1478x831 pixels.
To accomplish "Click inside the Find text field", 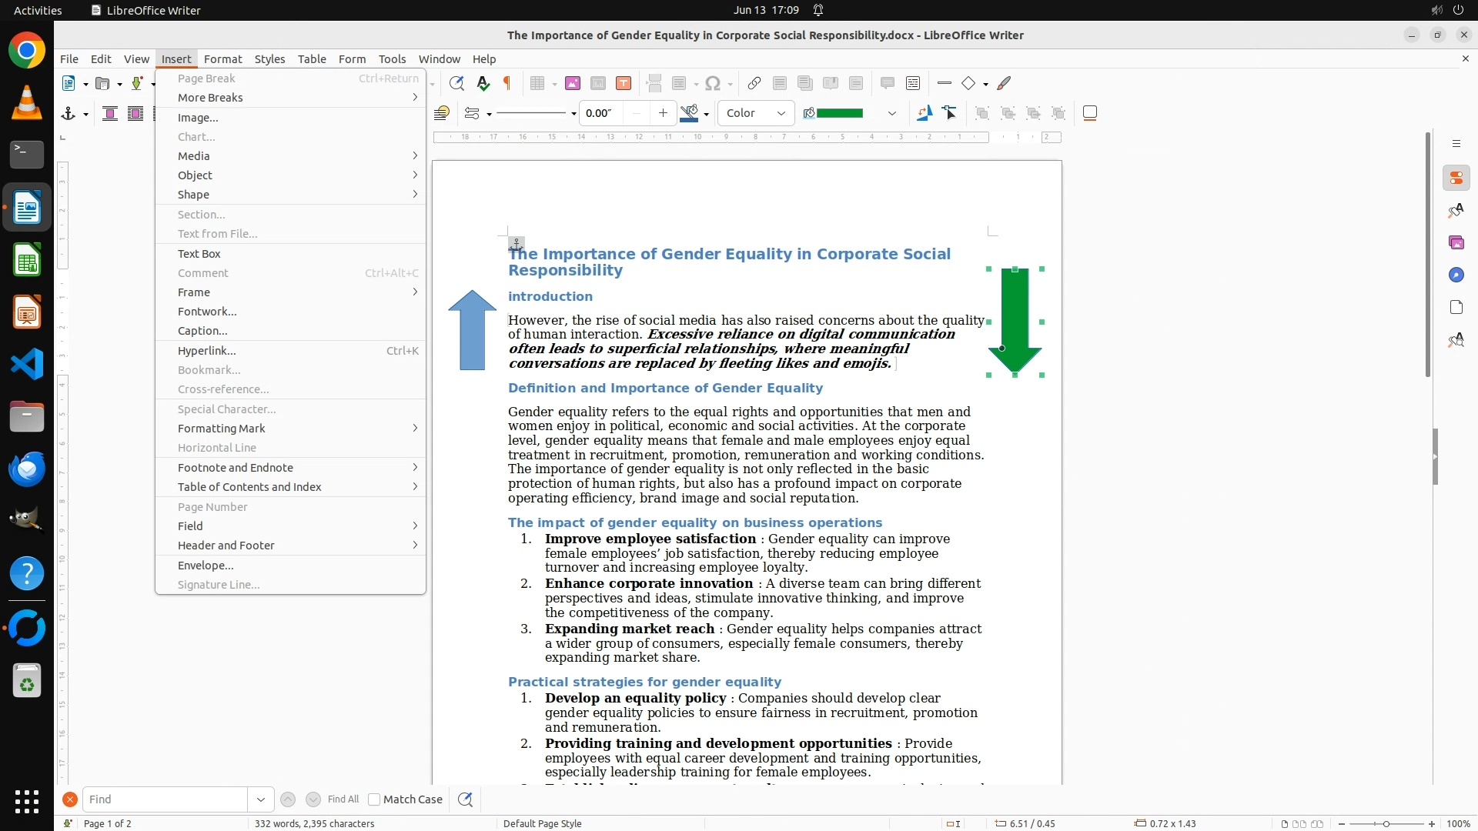I will coord(166,799).
